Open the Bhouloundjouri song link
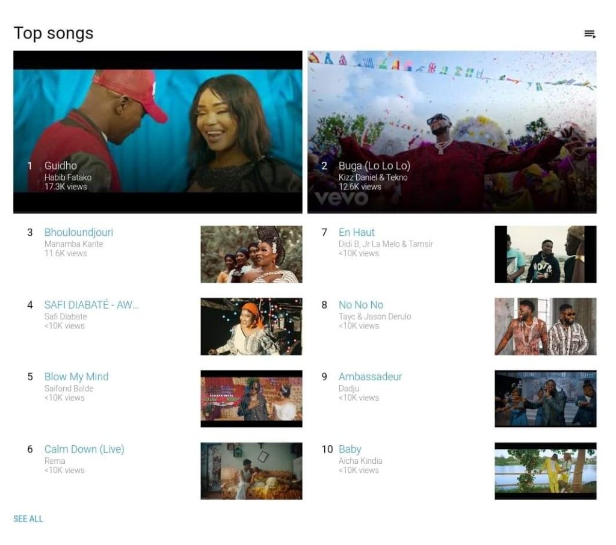The height and width of the screenshot is (545, 616). click(x=79, y=232)
